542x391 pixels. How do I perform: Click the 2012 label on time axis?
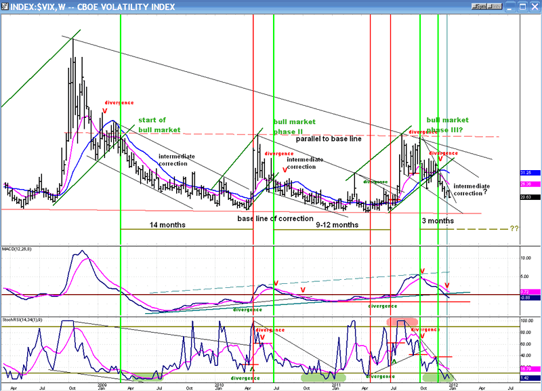coord(452,384)
